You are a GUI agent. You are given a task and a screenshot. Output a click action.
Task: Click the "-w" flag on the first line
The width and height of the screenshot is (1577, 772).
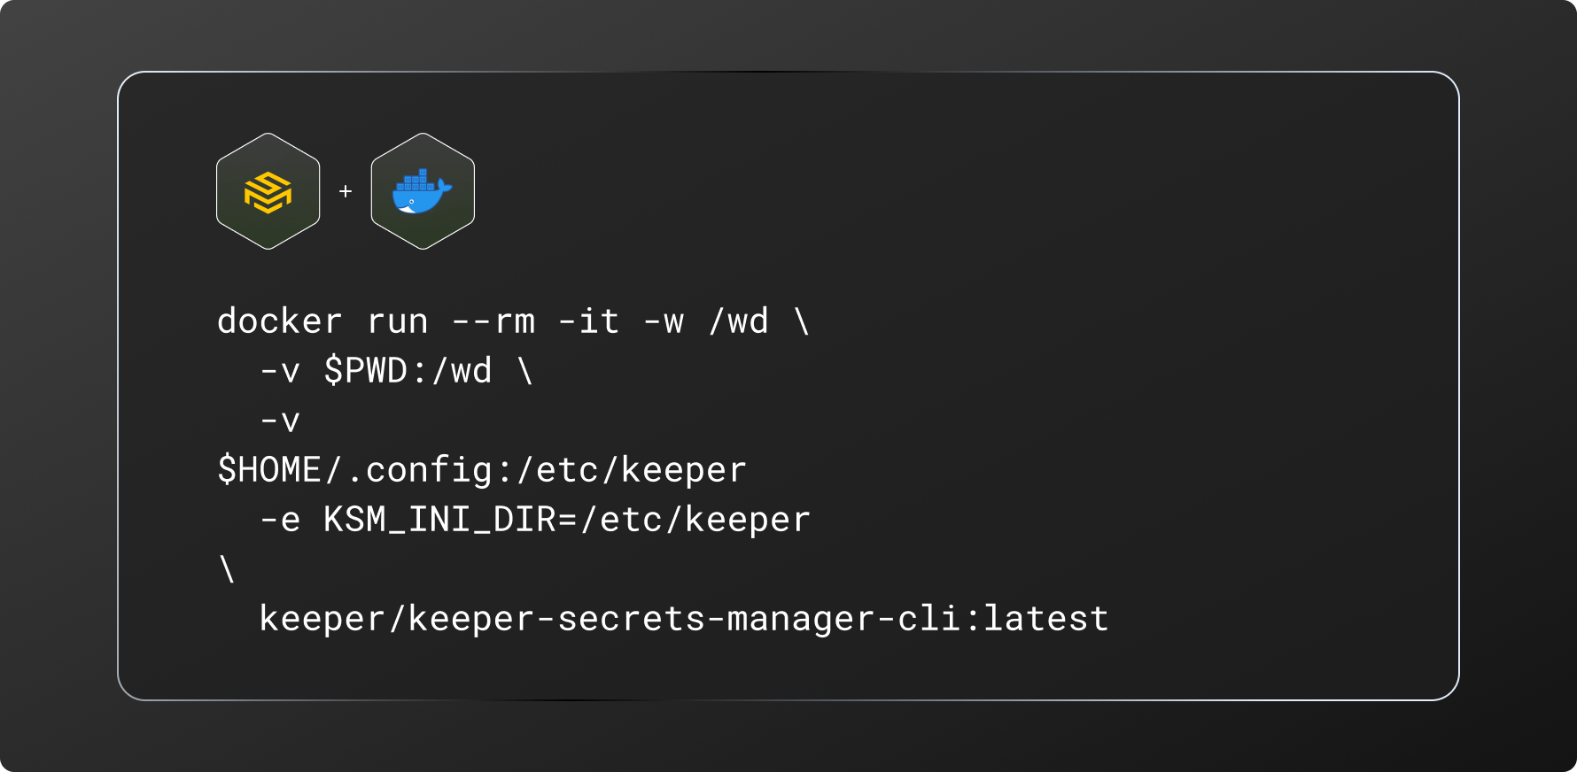coord(664,321)
